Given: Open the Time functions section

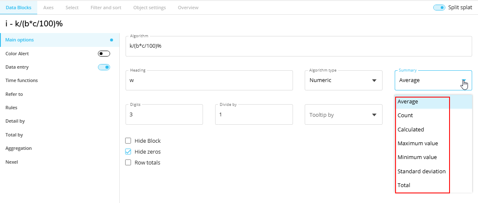Looking at the screenshot, I should [x=22, y=80].
